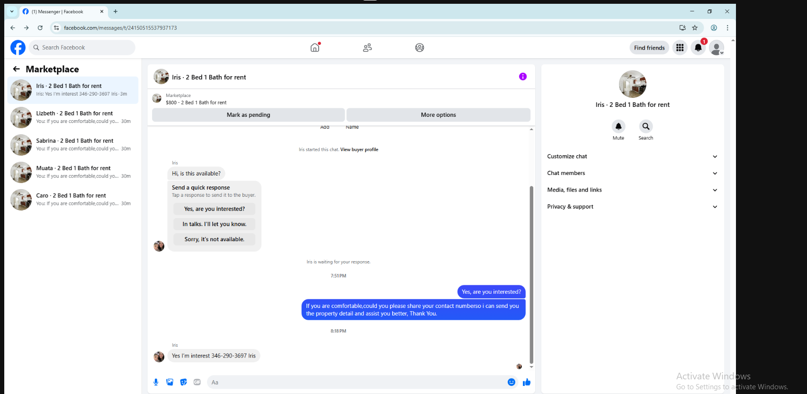
Task: Open the Friends icon in top navigation
Action: click(x=368, y=48)
